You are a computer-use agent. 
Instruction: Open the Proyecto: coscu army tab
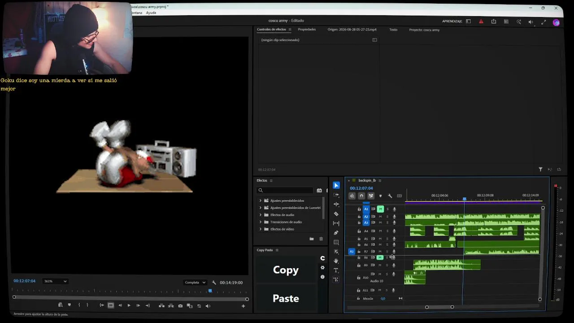(x=424, y=30)
